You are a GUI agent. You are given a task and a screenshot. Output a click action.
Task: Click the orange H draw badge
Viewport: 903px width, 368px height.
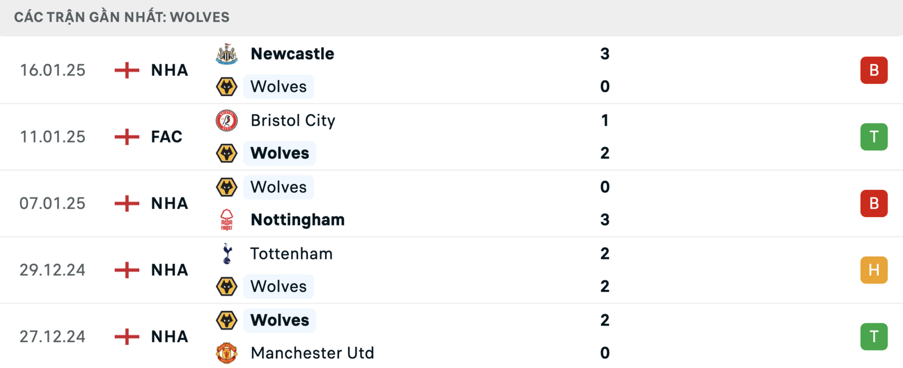874,270
